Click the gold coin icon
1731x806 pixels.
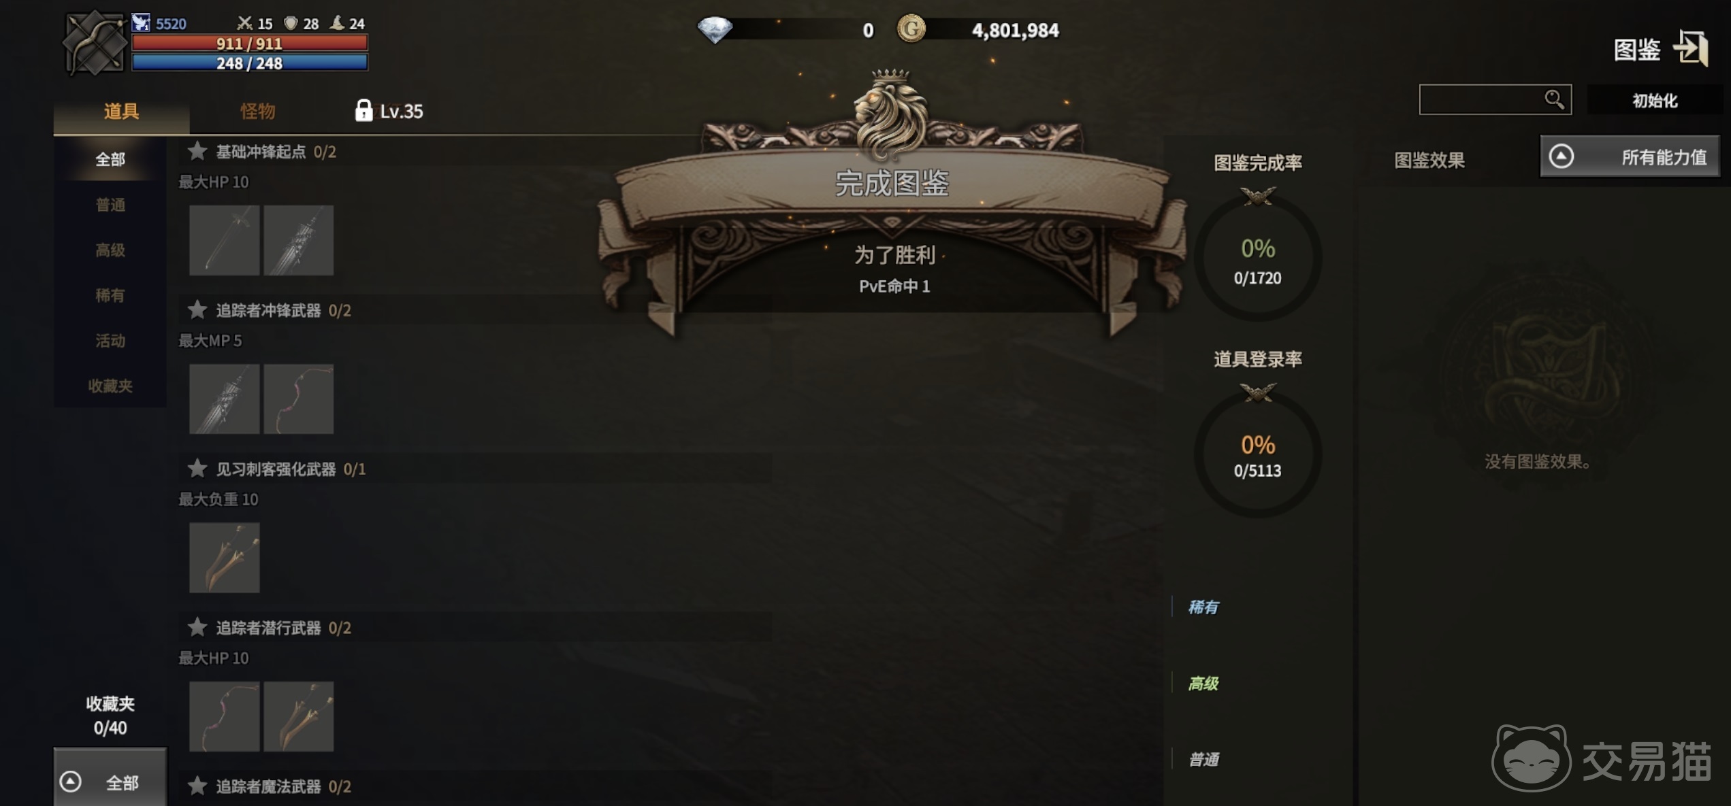coord(911,29)
